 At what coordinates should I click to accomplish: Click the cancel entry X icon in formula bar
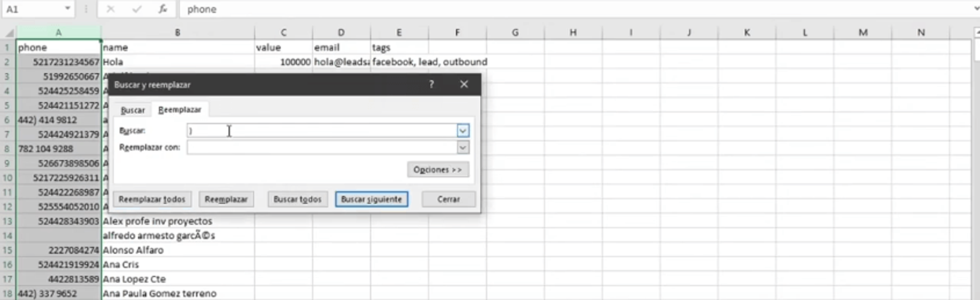tap(110, 9)
